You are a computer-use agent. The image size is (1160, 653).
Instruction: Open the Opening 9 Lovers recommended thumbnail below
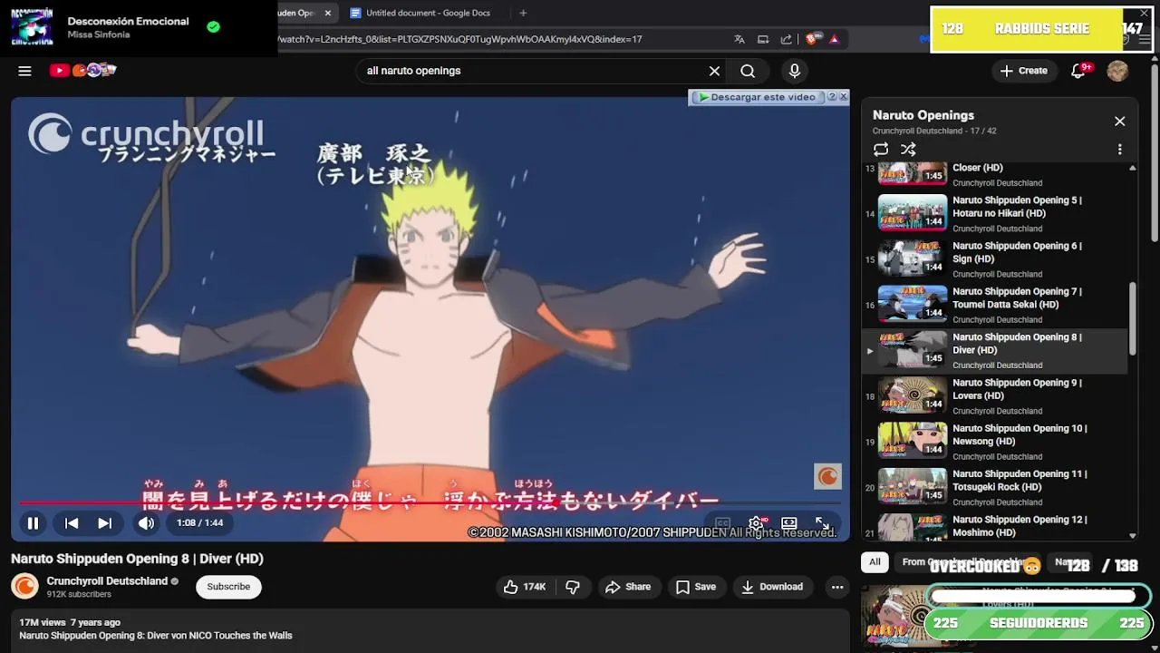tap(894, 618)
